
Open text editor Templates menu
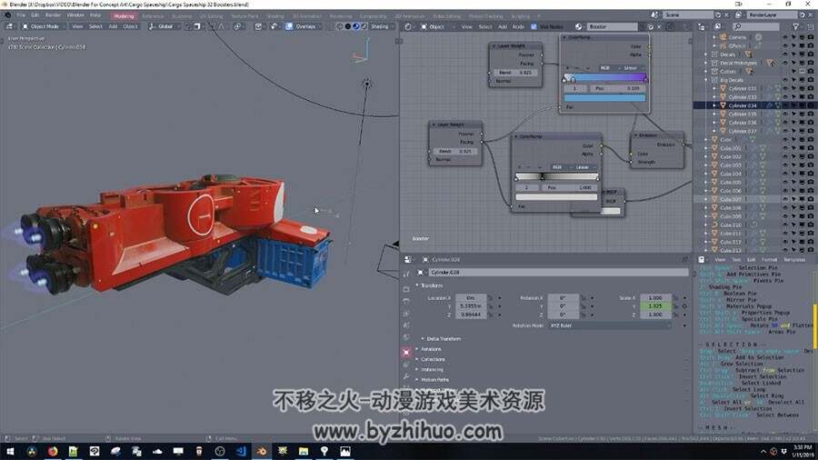coord(794,259)
